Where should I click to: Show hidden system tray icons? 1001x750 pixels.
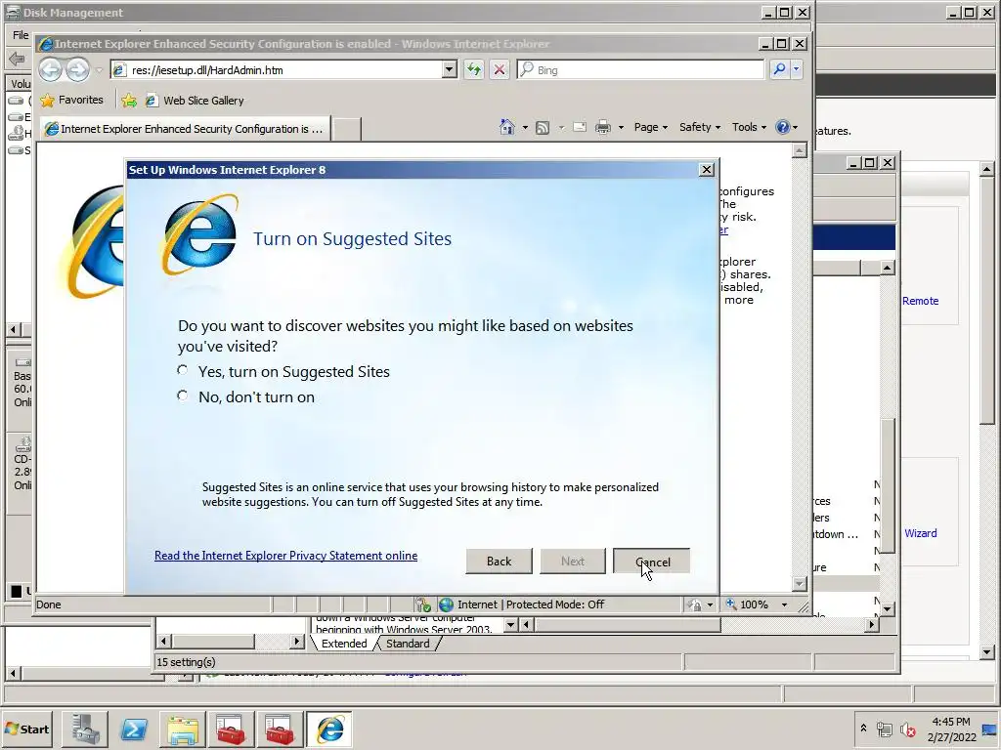point(863,728)
